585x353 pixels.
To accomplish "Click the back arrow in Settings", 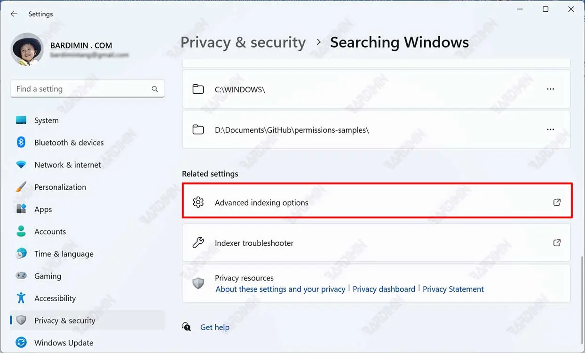I will 14,14.
